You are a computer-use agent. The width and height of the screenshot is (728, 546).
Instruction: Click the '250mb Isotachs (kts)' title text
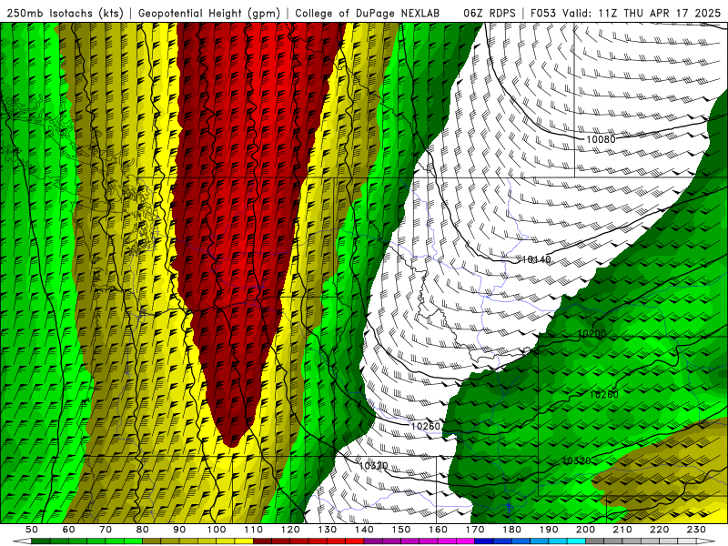pyautogui.click(x=65, y=14)
